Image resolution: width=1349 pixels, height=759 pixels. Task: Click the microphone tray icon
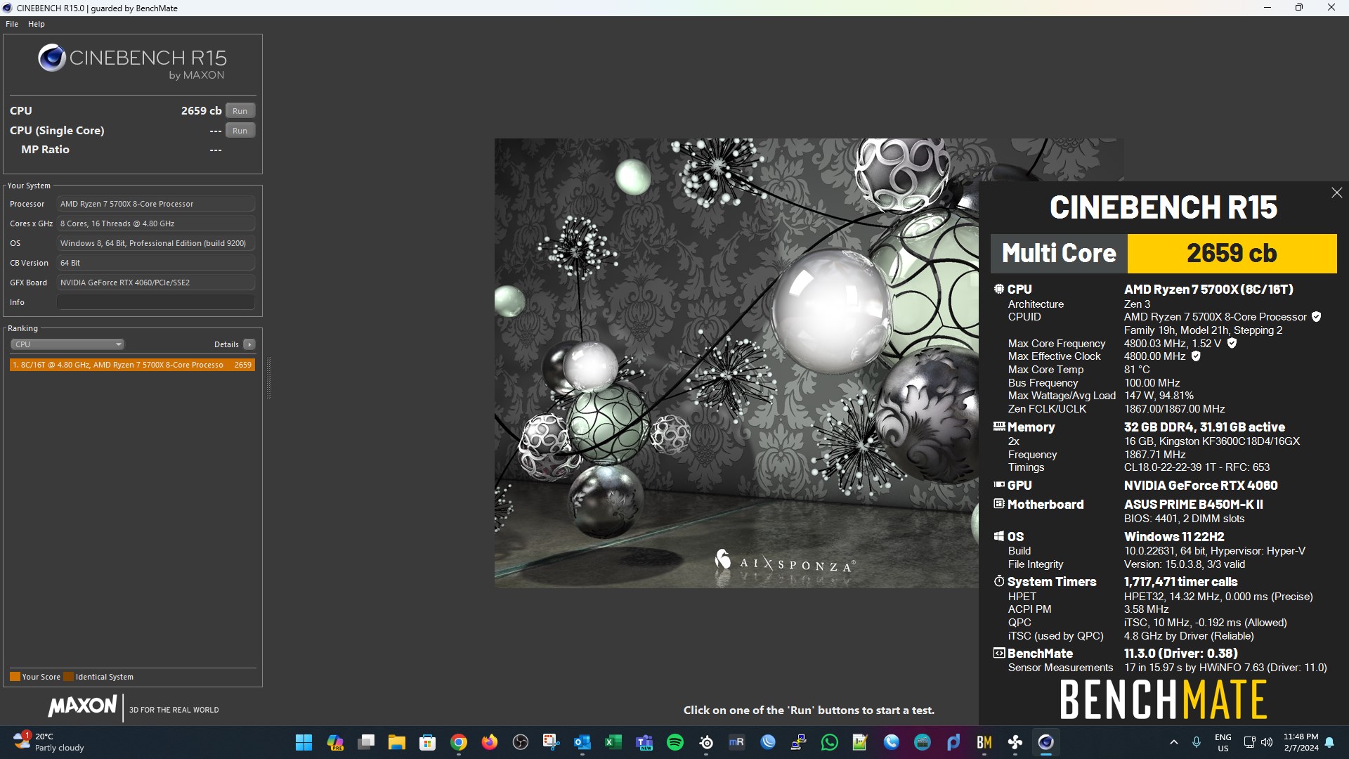[1197, 742]
